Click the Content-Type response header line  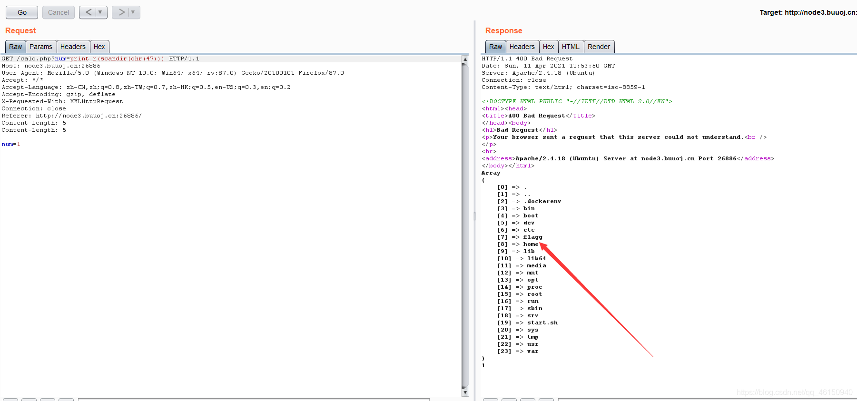tap(563, 88)
